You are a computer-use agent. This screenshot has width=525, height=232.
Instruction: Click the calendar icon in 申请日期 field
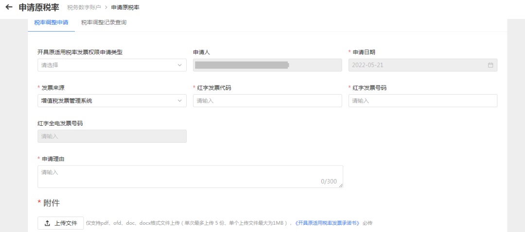tap(490, 65)
